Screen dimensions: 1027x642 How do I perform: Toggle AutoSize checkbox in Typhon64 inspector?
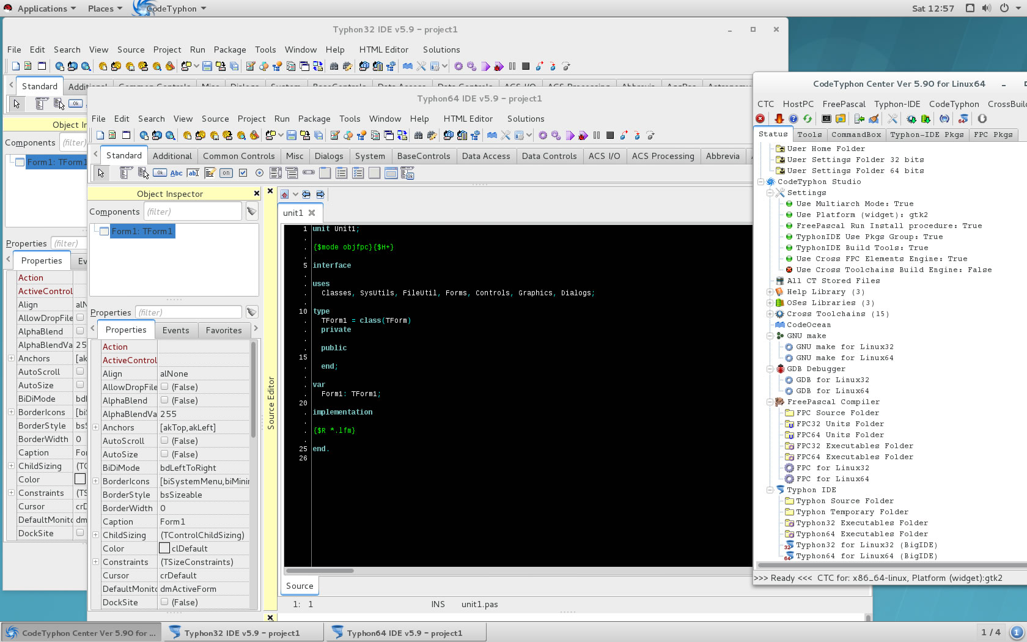(x=164, y=454)
